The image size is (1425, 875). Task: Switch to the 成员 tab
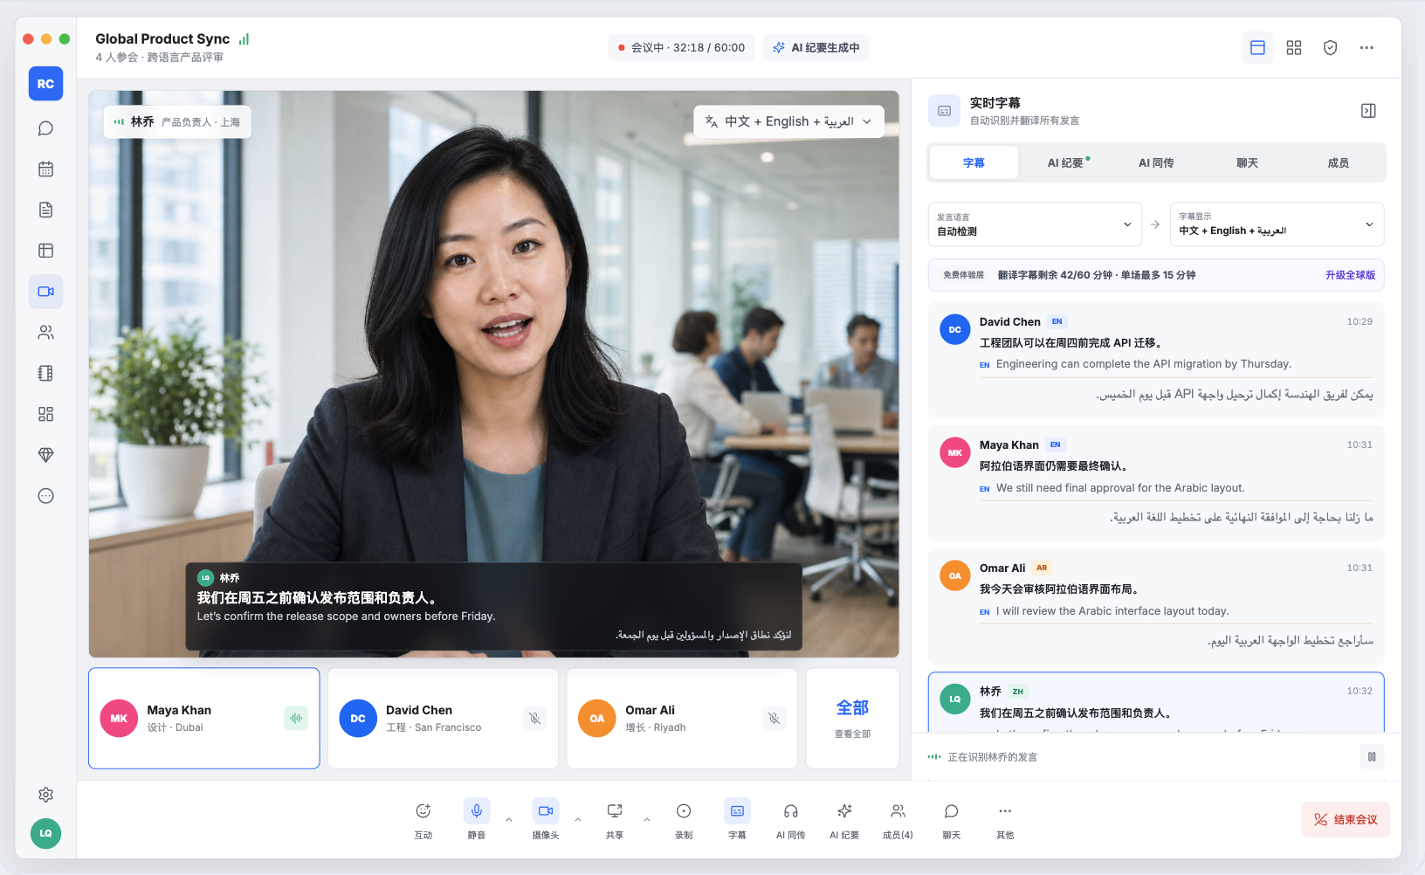point(1338,163)
